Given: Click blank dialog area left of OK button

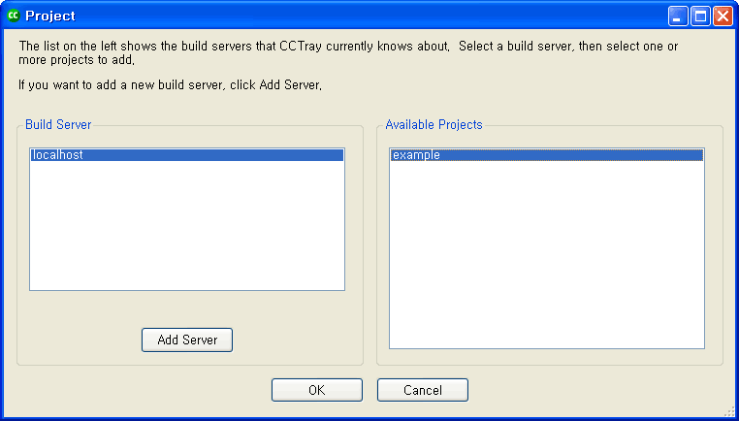Looking at the screenshot, I should click(x=145, y=390).
